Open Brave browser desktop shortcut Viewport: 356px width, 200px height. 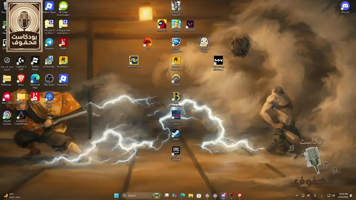click(x=21, y=80)
